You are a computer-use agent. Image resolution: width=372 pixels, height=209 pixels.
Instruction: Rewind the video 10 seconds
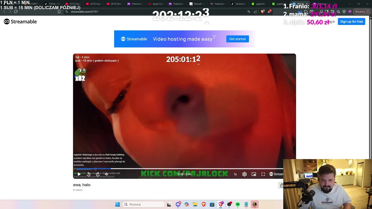pos(88,174)
